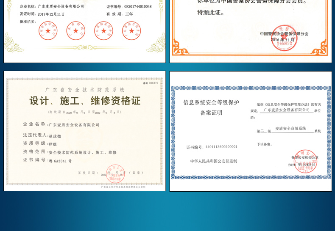Click the 特颁此证 text
This screenshot has height=231, width=335.
211,13
